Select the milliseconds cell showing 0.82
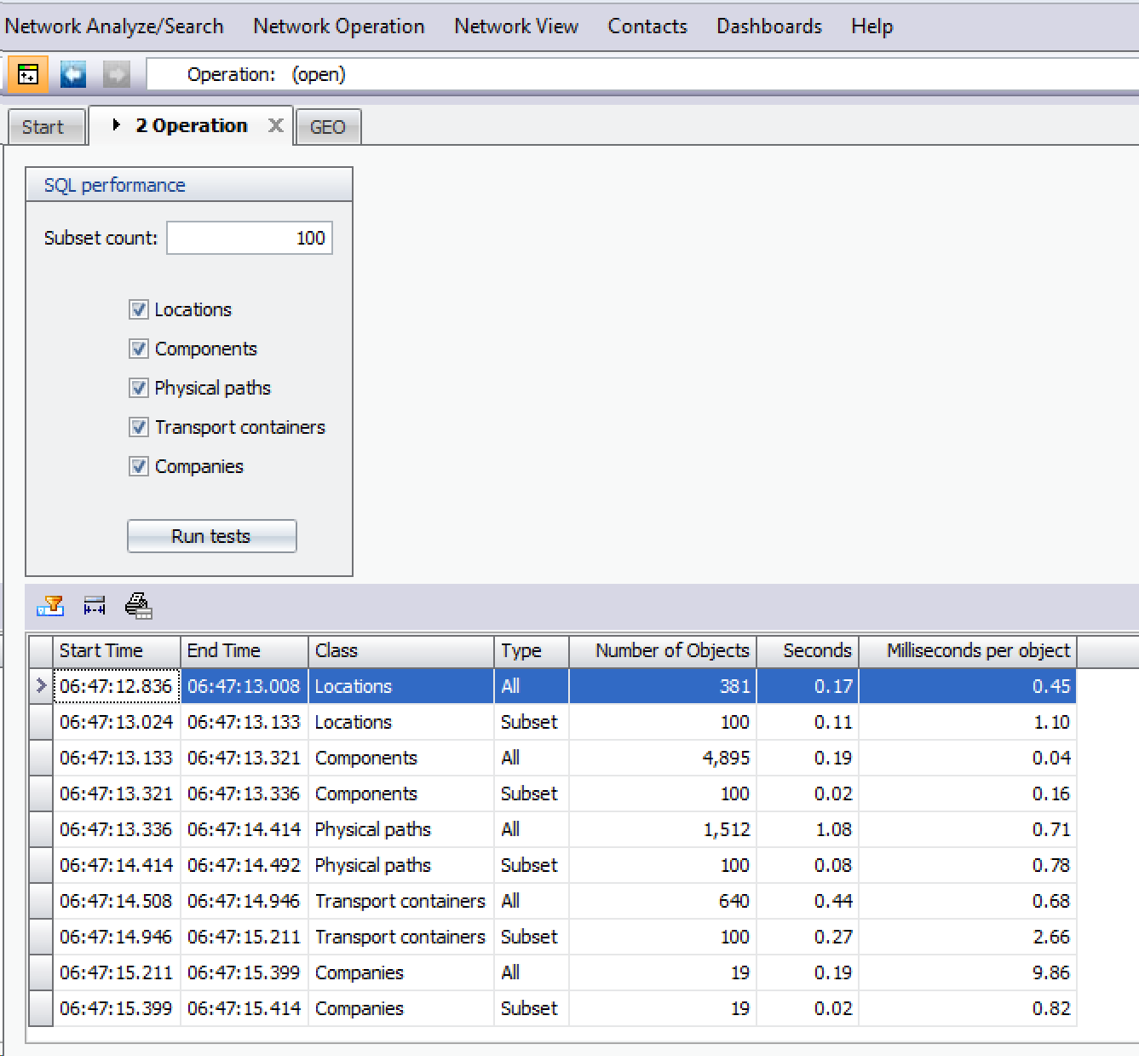Viewport: 1139px width, 1056px height. coord(968,1008)
